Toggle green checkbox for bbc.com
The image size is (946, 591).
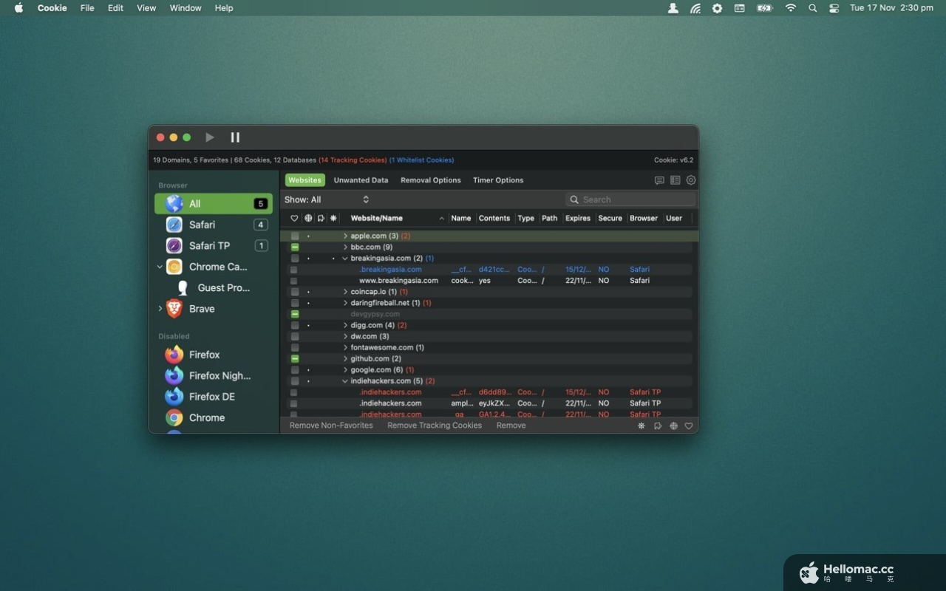point(295,247)
